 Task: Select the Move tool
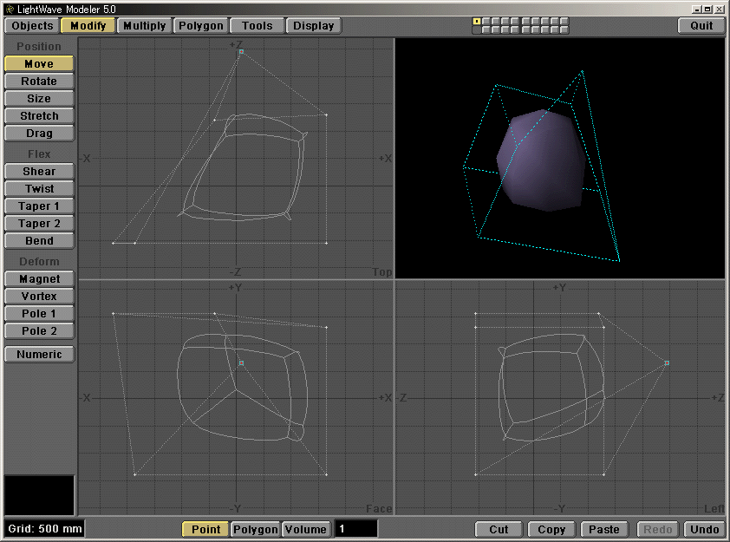38,63
